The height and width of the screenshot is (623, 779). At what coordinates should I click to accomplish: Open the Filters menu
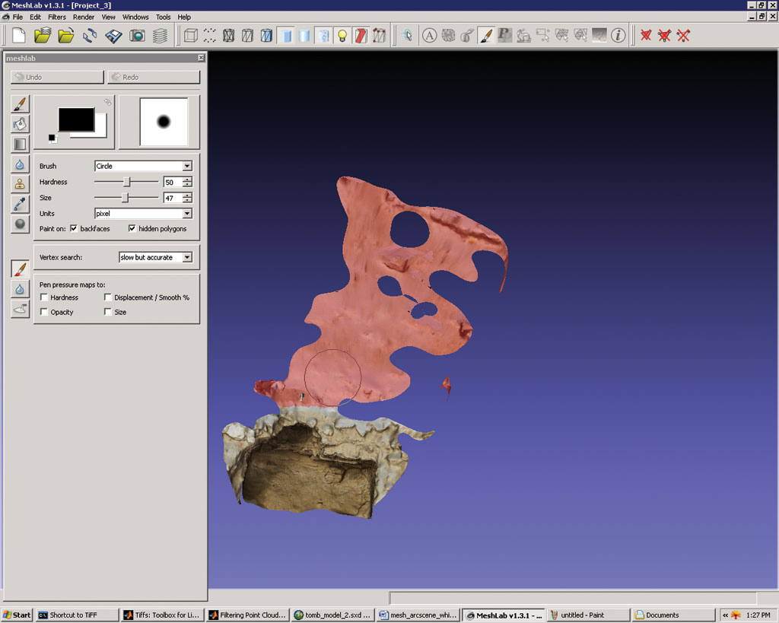coord(57,17)
